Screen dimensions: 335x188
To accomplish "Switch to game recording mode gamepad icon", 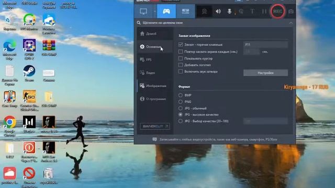I will (x=166, y=11).
